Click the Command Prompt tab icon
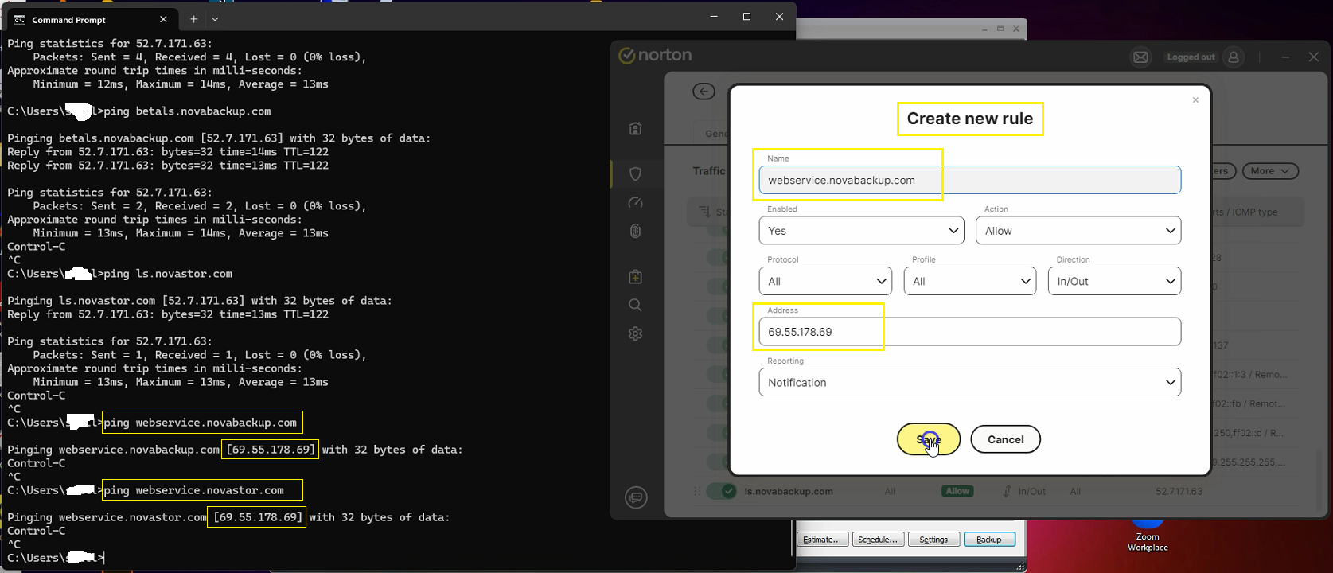This screenshot has height=573, width=1333. pyautogui.click(x=19, y=19)
